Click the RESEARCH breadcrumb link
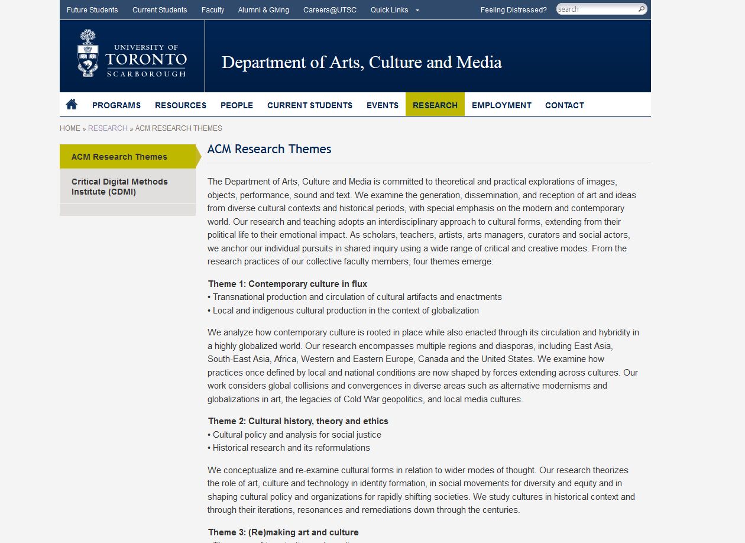The width and height of the screenshot is (745, 543). [108, 128]
